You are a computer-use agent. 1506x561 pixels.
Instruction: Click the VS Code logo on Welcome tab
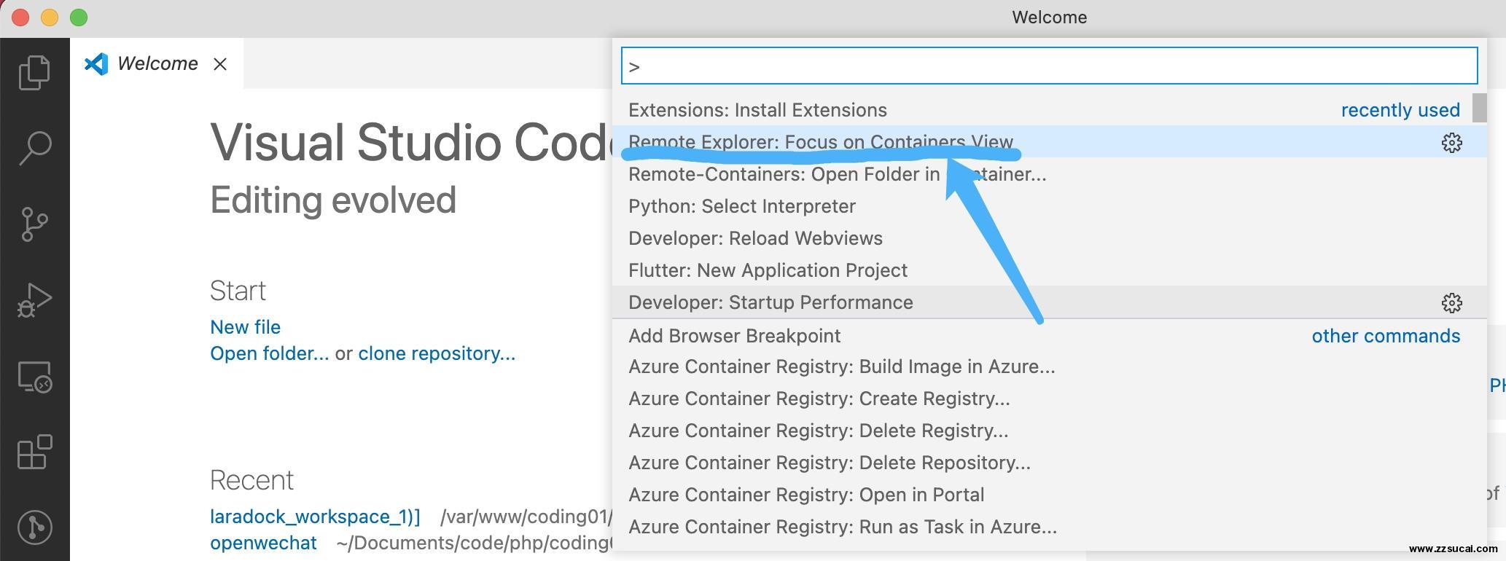pyautogui.click(x=95, y=64)
